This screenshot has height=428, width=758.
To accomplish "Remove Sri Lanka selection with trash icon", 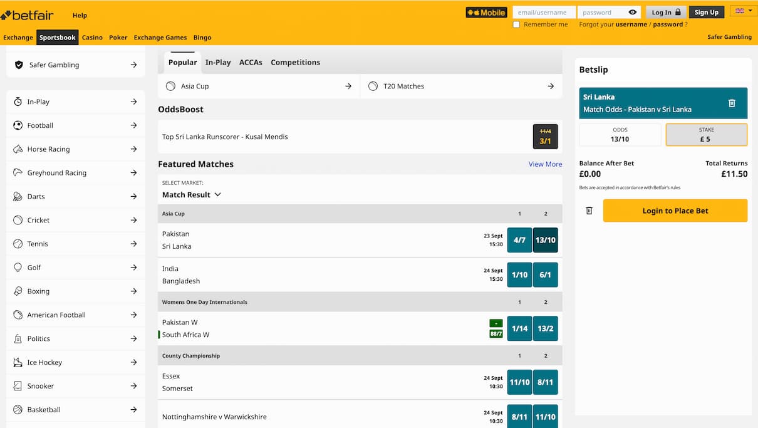I will point(732,103).
